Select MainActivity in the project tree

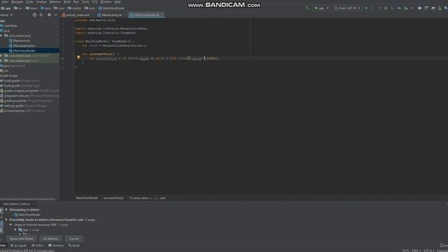pos(22,41)
